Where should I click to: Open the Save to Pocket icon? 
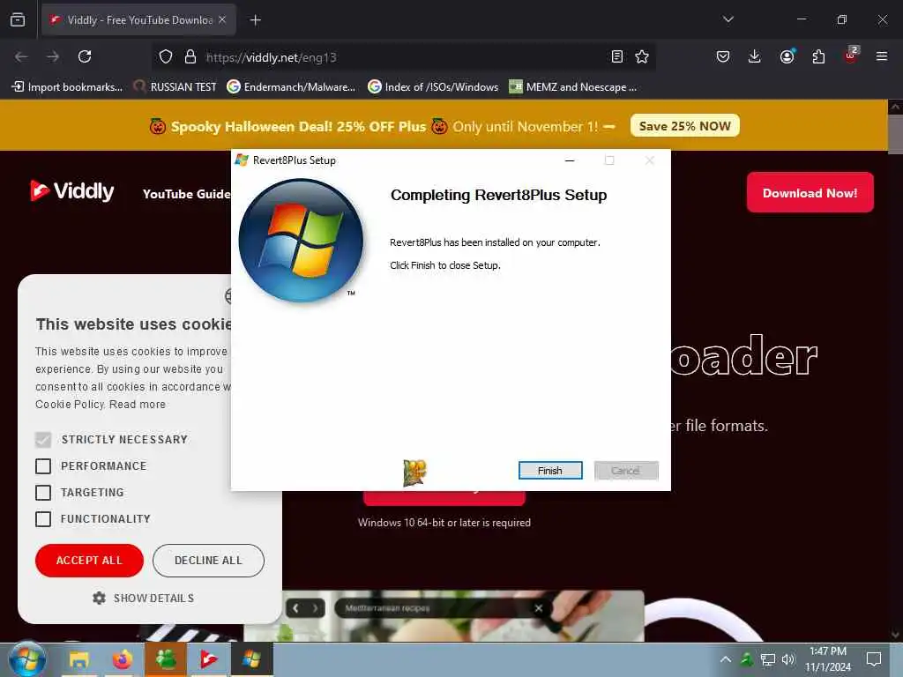[x=723, y=56]
